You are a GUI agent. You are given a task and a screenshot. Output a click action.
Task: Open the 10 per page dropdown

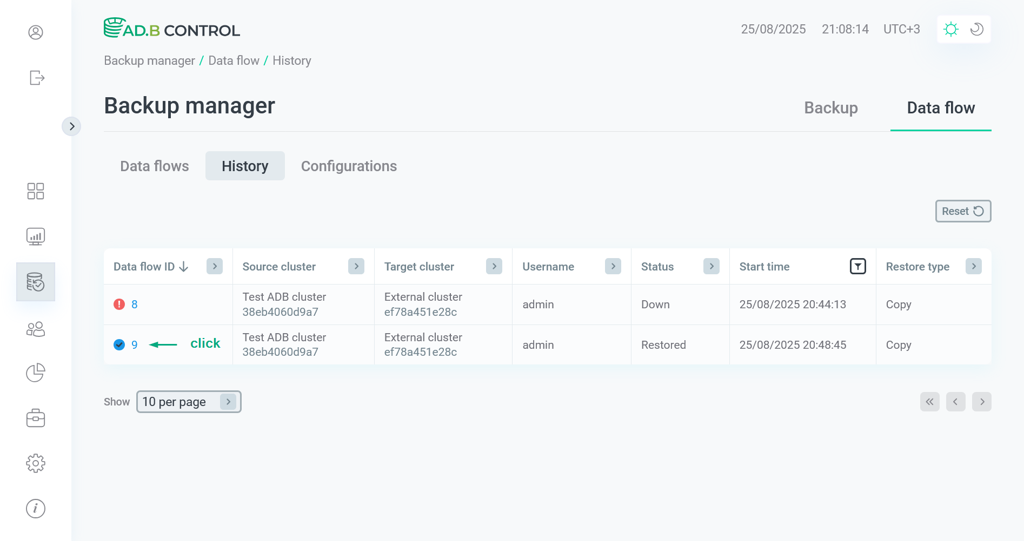(x=188, y=402)
